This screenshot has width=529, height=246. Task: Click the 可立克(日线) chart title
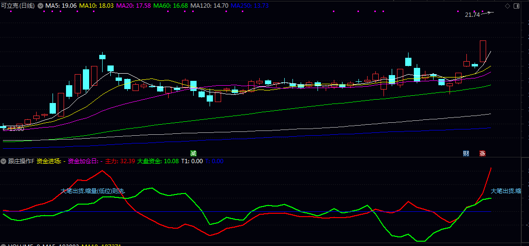pos(18,6)
